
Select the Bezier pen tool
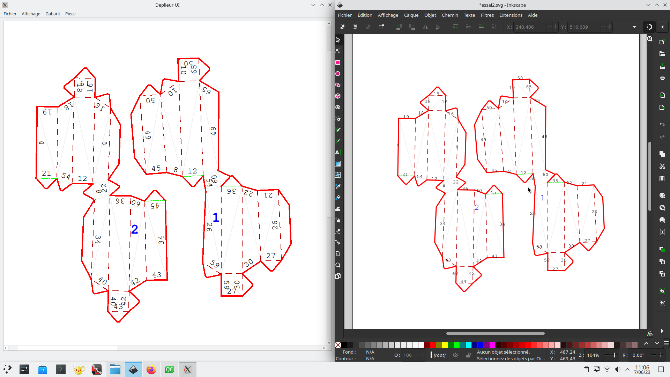pos(338,119)
